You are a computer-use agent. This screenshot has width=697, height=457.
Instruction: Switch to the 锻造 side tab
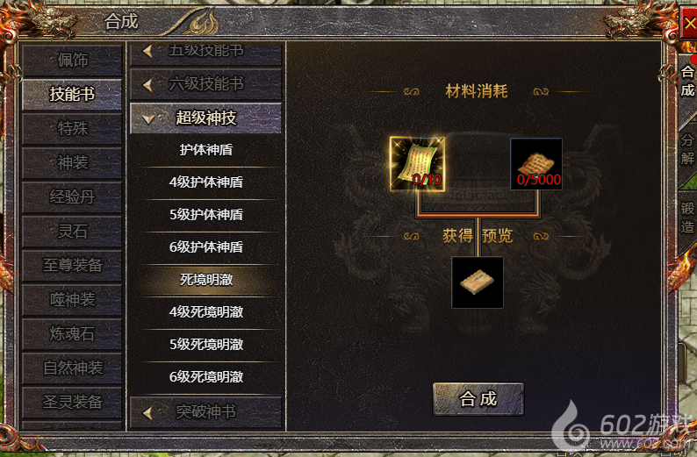[x=687, y=218]
